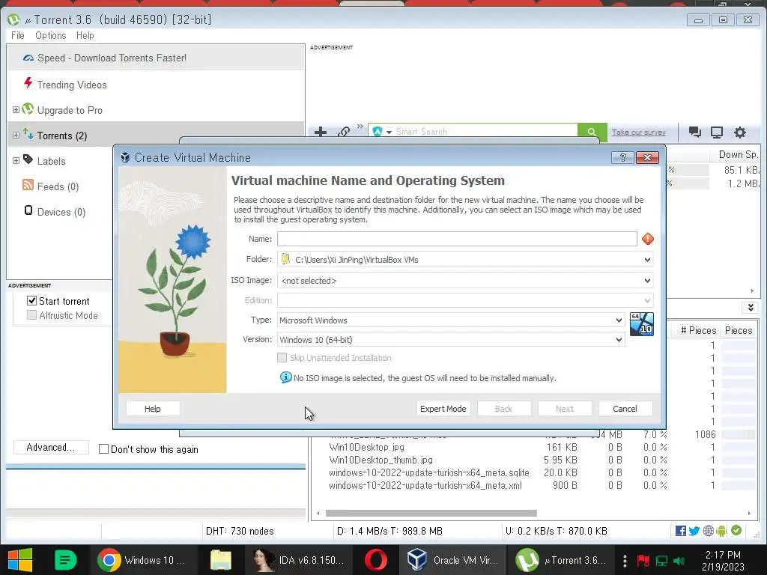
Task: Click the Back button in the dialog
Action: point(504,408)
